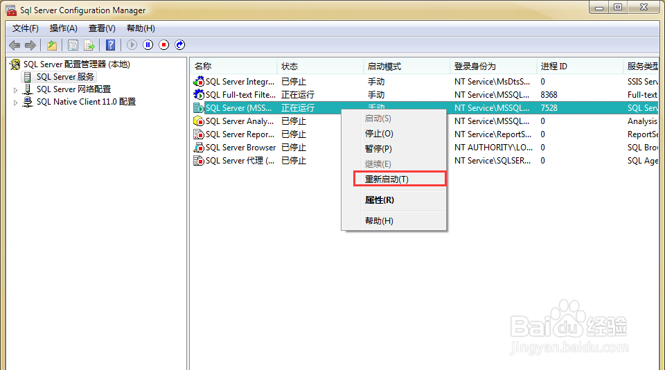This screenshot has height=370, width=665.
Task: Sort by the 名称 column header
Action: 233,67
